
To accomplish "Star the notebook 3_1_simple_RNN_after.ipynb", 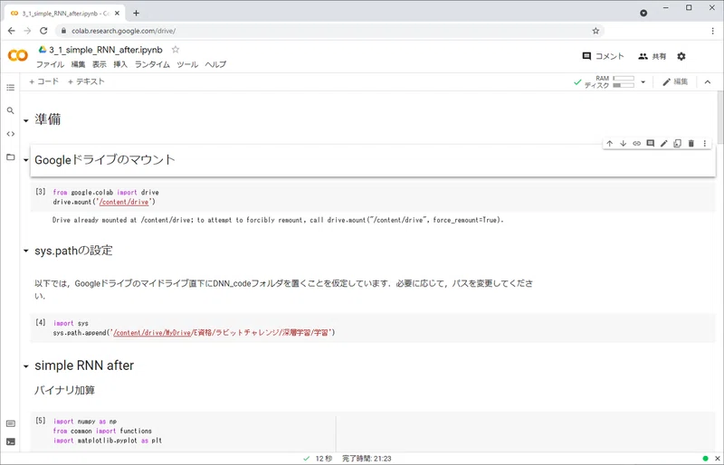I will (176, 50).
